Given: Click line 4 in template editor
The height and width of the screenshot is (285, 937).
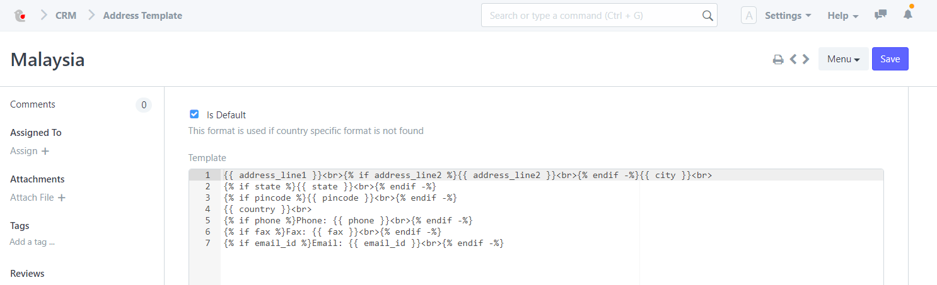Looking at the screenshot, I should tap(378, 209).
